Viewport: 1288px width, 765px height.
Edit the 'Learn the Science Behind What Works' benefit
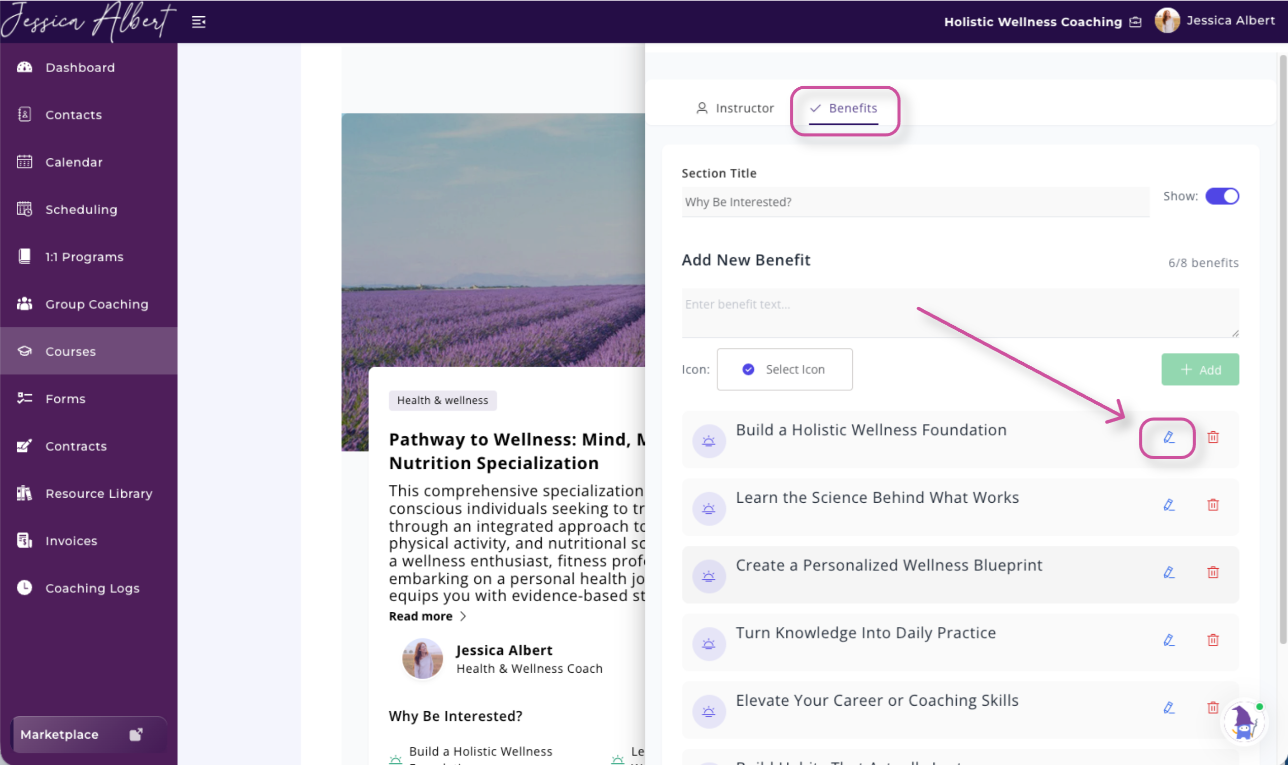coord(1168,505)
